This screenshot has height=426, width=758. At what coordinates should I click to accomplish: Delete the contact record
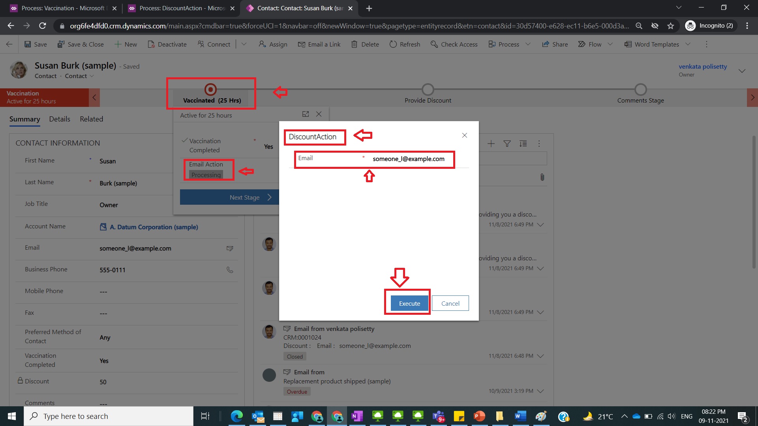coord(364,44)
